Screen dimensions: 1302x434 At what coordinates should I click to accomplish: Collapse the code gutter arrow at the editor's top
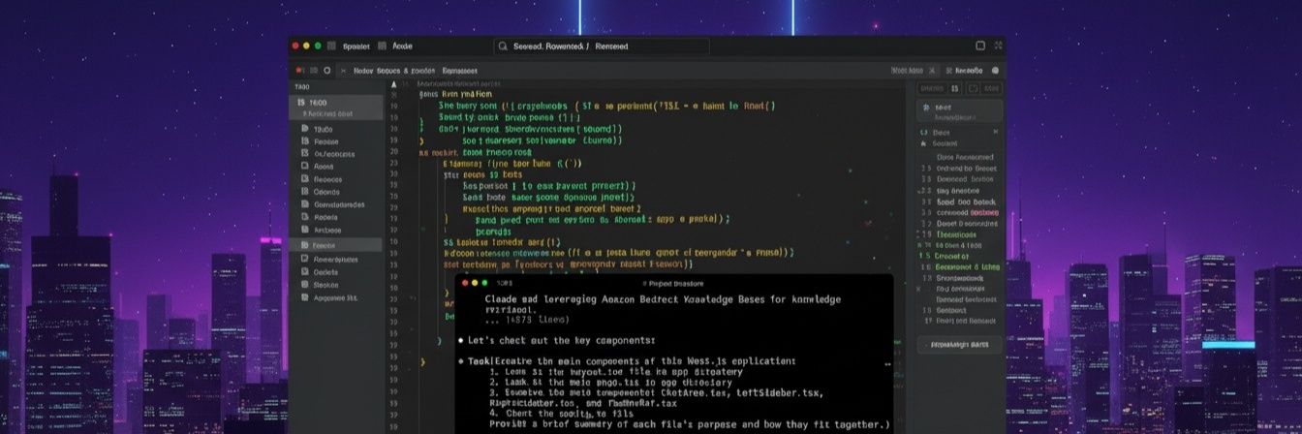pyautogui.click(x=393, y=84)
